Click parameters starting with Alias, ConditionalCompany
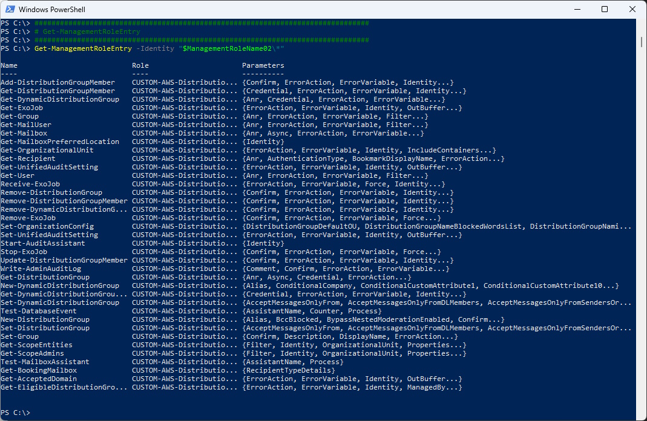This screenshot has height=421, width=647. (x=430, y=286)
